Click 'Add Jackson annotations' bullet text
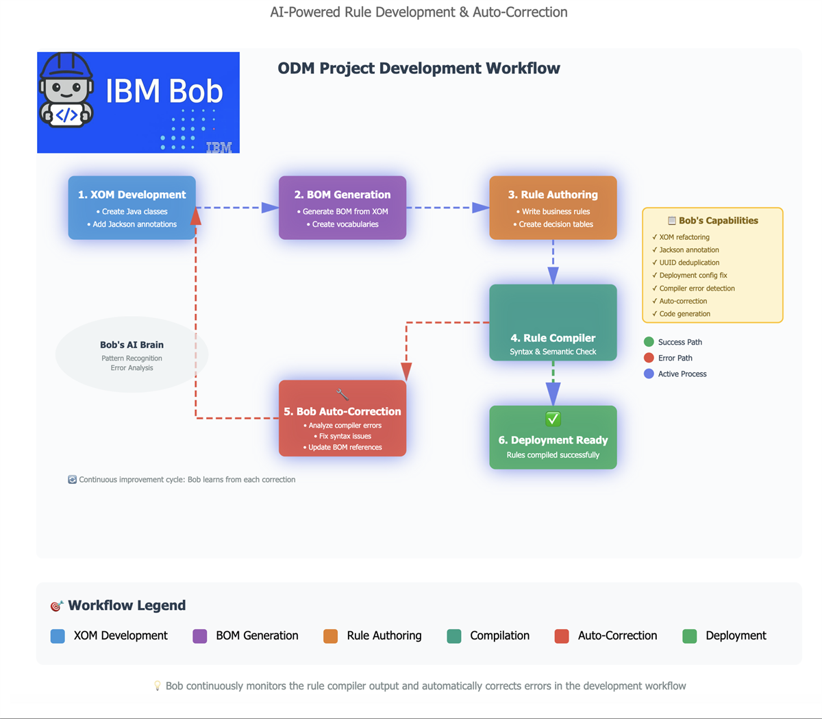 point(135,224)
